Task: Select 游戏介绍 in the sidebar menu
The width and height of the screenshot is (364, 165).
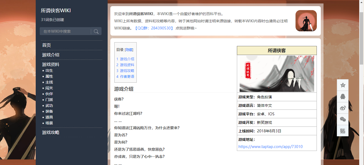Action: click(x=51, y=55)
